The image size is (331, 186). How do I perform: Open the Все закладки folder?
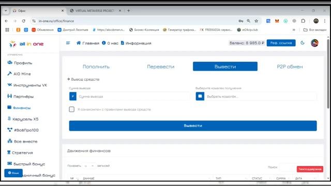point(315,30)
